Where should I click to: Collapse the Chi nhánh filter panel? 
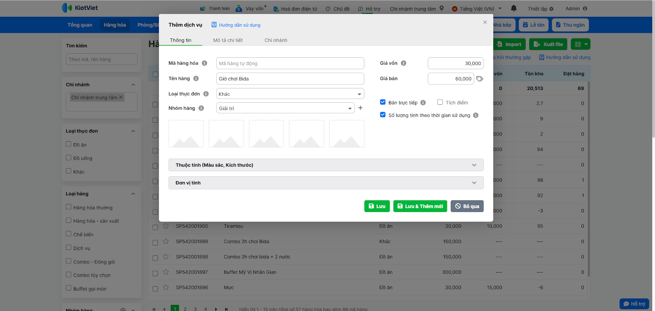(133, 85)
